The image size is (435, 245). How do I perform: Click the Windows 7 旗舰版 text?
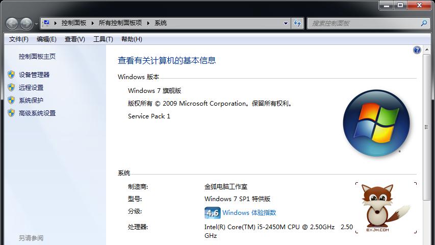point(155,90)
